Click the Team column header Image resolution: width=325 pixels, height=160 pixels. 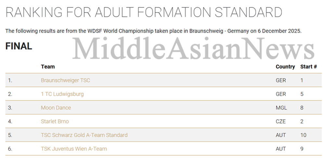tap(48, 67)
